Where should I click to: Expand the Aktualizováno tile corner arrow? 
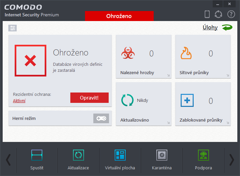(168, 123)
